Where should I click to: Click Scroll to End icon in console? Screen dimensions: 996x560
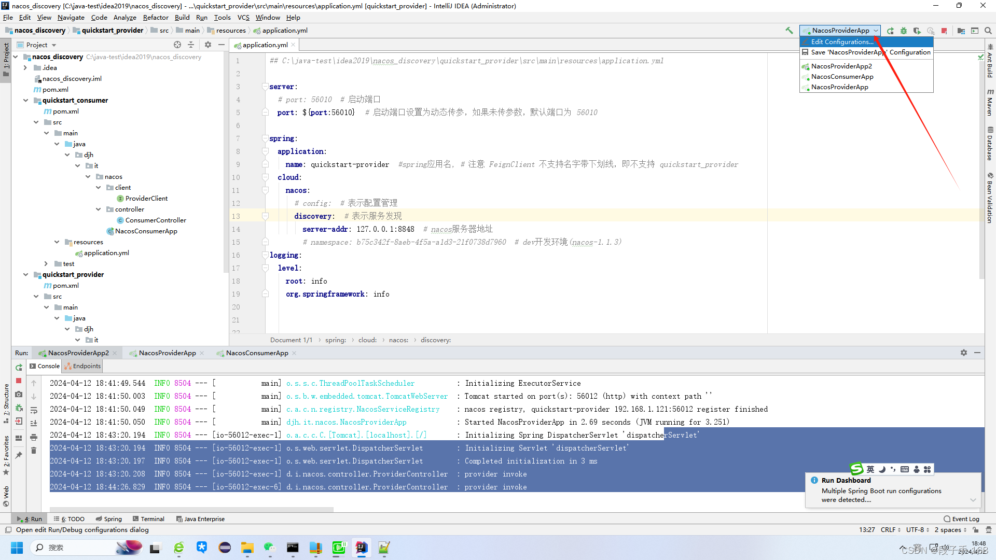coord(34,423)
